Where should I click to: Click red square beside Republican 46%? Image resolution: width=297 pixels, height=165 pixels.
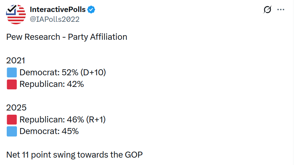tap(12, 120)
